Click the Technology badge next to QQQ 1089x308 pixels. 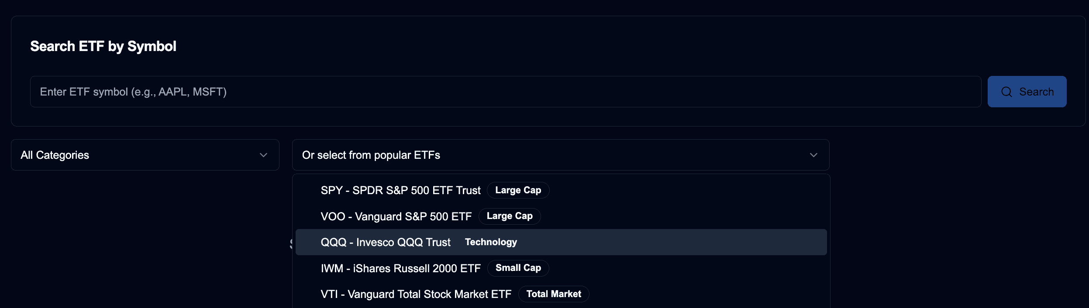[491, 242]
